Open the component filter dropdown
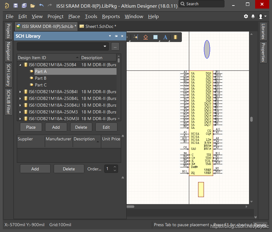 click(x=105, y=46)
